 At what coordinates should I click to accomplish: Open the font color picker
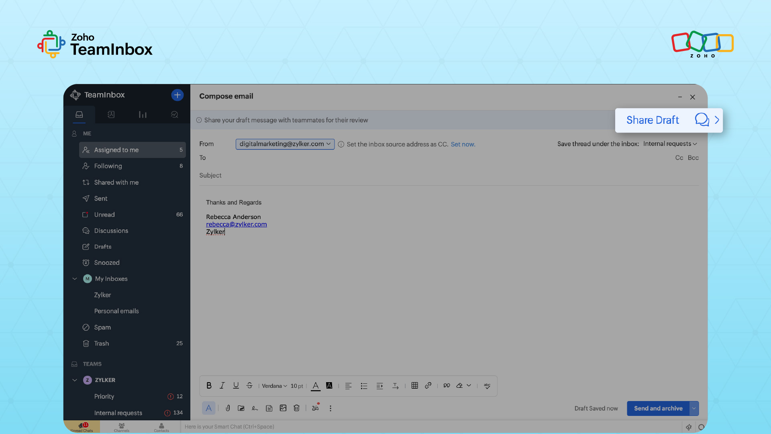pyautogui.click(x=316, y=386)
